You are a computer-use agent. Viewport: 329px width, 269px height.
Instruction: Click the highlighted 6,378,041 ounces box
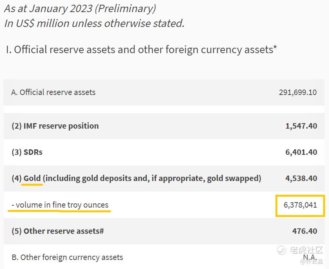click(x=300, y=205)
